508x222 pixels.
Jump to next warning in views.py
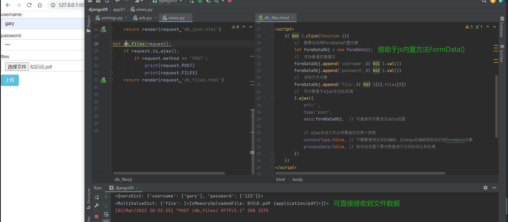pos(251,27)
